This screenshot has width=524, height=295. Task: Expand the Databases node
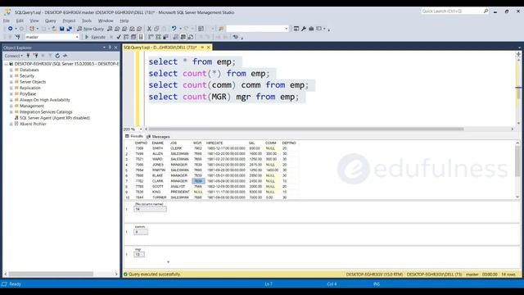[11, 70]
